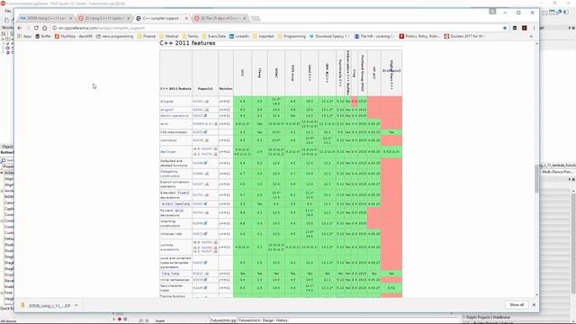The image size is (576, 324).
Task: Show more bookmarks with overflow chevron
Action: (531, 36)
